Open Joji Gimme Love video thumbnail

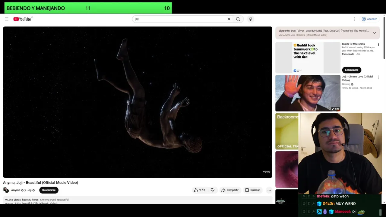tap(308, 93)
